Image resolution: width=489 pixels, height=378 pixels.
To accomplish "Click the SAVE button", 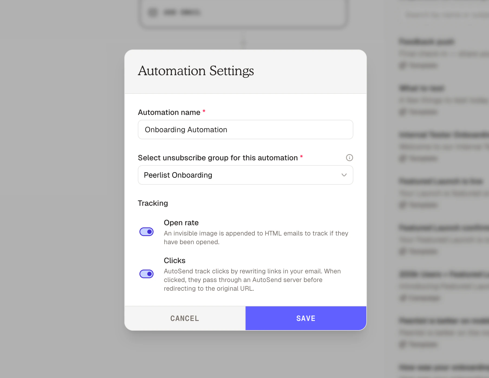I will coord(305,318).
